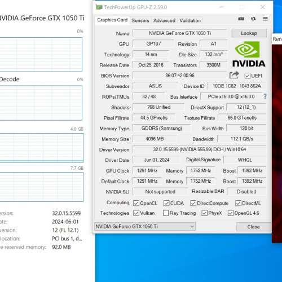Click the Bus Width 128 bit field
The width and height of the screenshot is (282, 282).
click(246, 128)
